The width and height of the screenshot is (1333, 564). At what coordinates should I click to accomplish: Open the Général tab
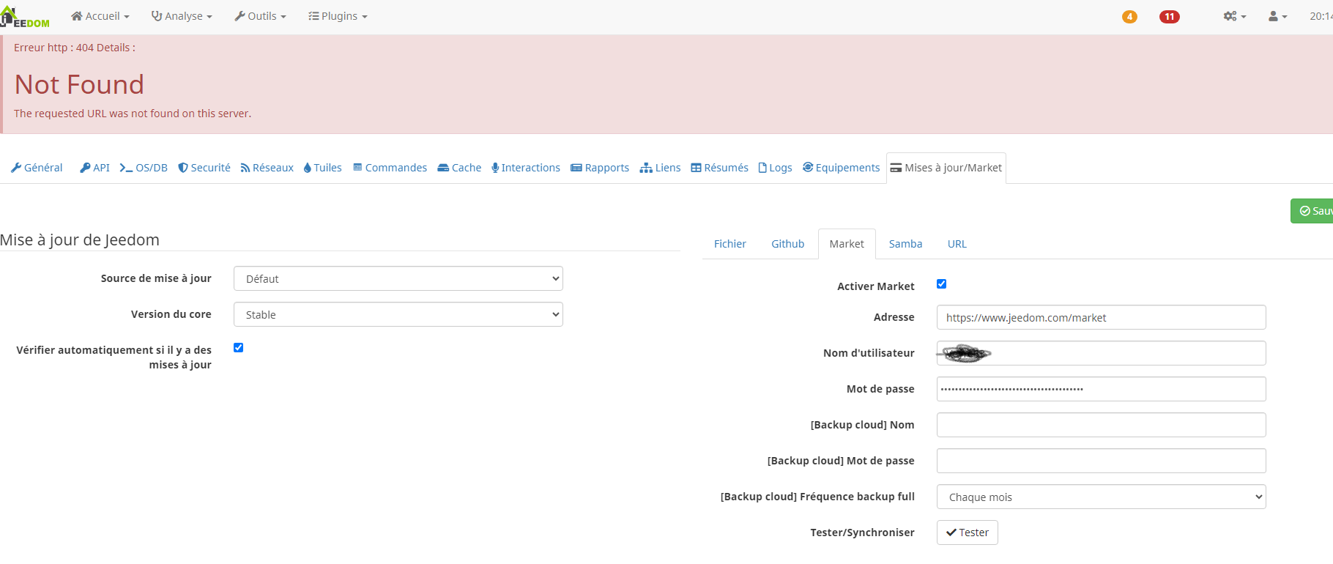pyautogui.click(x=37, y=168)
